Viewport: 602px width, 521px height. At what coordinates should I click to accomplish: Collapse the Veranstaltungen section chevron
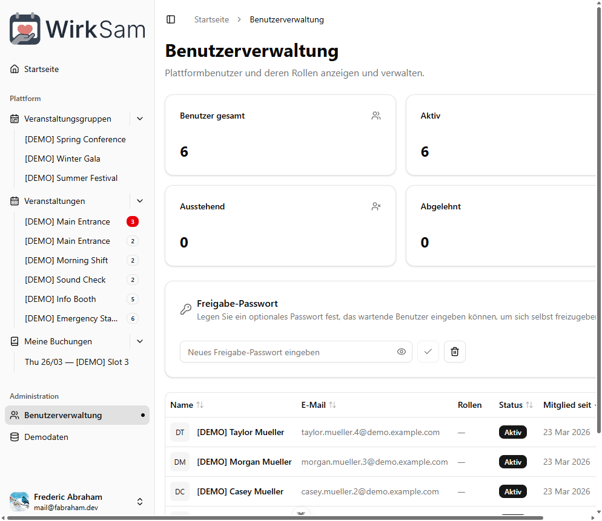coord(140,201)
